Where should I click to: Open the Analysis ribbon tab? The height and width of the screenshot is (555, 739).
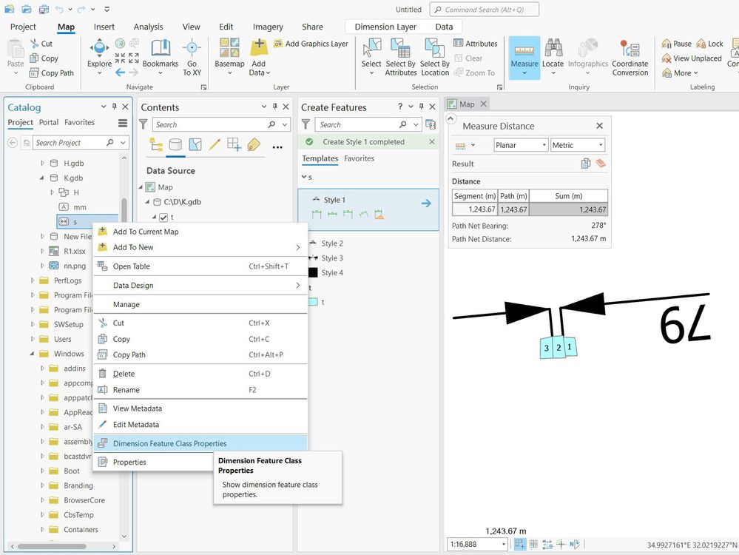tap(148, 27)
